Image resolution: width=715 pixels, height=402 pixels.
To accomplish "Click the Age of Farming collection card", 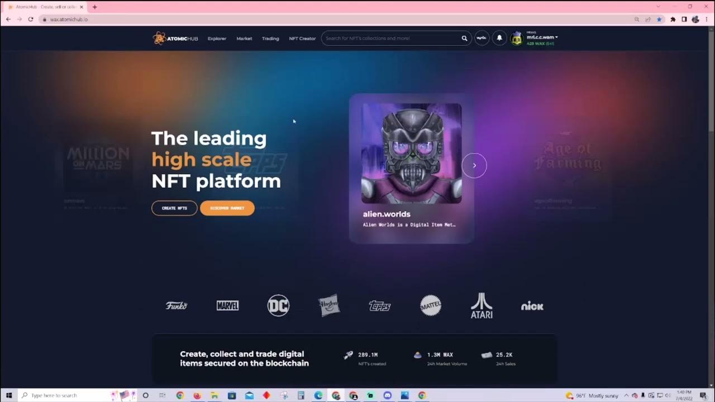I will [568, 170].
